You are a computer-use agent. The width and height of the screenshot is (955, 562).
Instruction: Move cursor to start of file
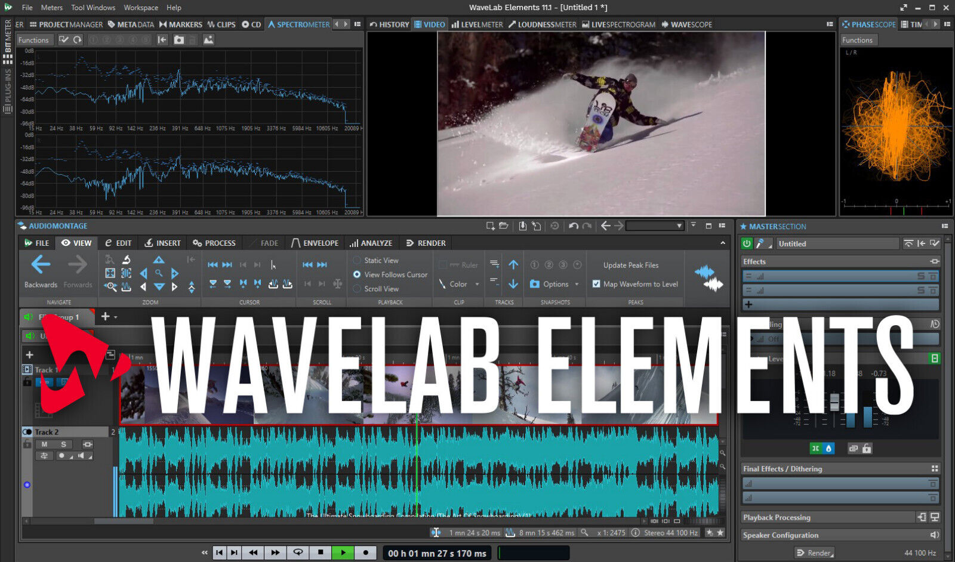[x=212, y=265]
